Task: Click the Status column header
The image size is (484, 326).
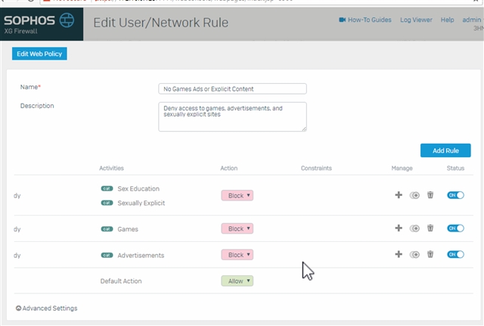Action: 455,168
